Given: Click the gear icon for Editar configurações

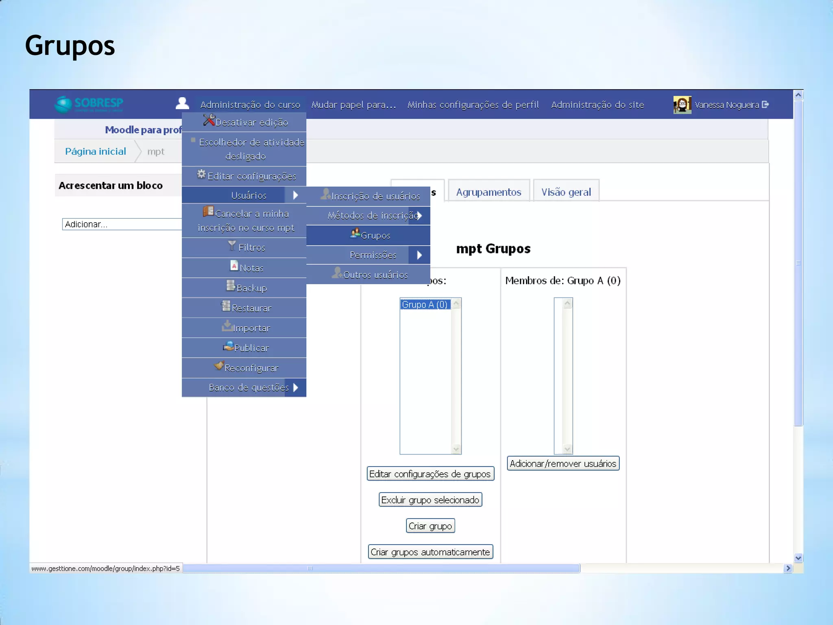Looking at the screenshot, I should coord(201,175).
